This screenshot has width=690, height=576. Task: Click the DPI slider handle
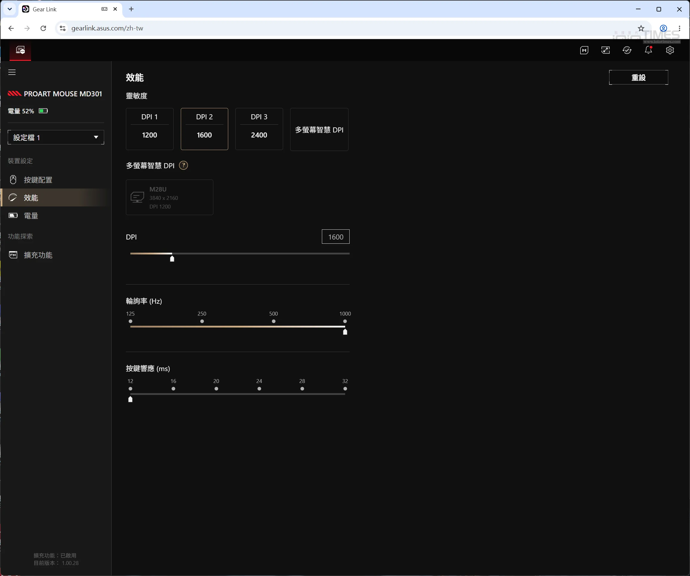(x=172, y=259)
